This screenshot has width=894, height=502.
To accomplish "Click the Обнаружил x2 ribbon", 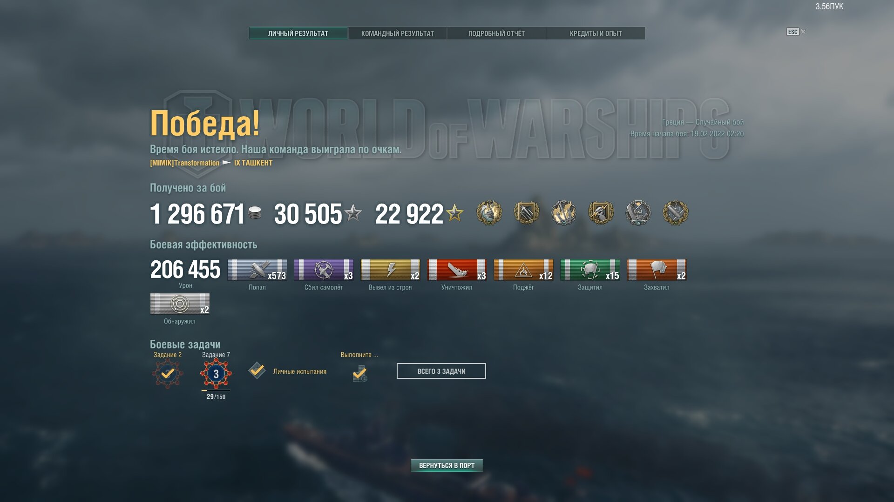I will pos(180,304).
